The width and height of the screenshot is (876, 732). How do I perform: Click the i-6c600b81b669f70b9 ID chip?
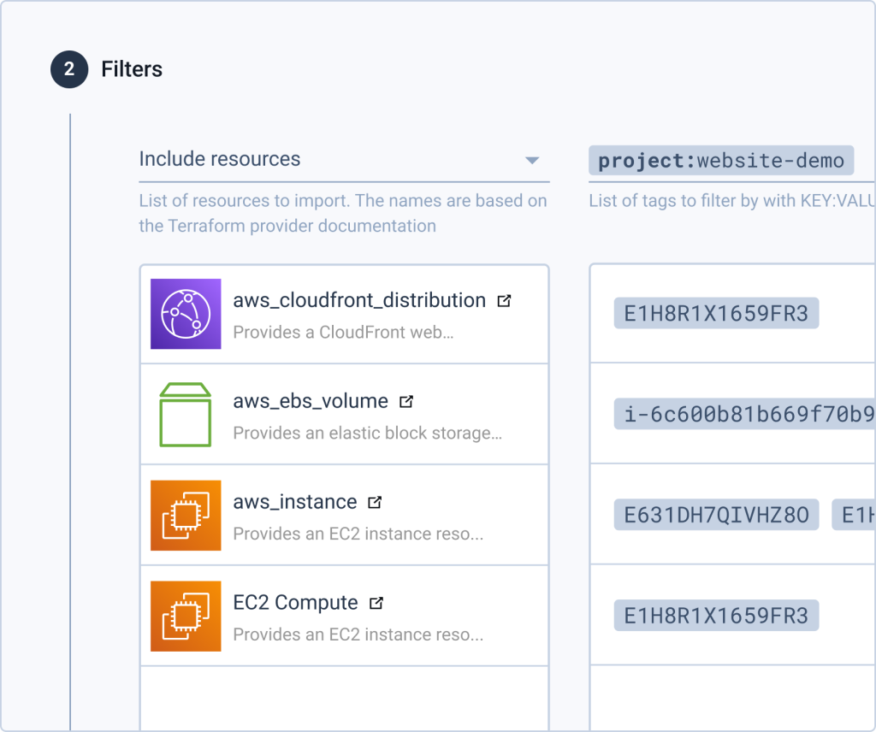744,414
